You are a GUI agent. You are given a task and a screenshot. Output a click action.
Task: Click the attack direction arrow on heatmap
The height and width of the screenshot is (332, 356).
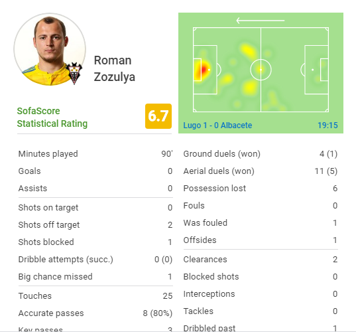[260, 21]
